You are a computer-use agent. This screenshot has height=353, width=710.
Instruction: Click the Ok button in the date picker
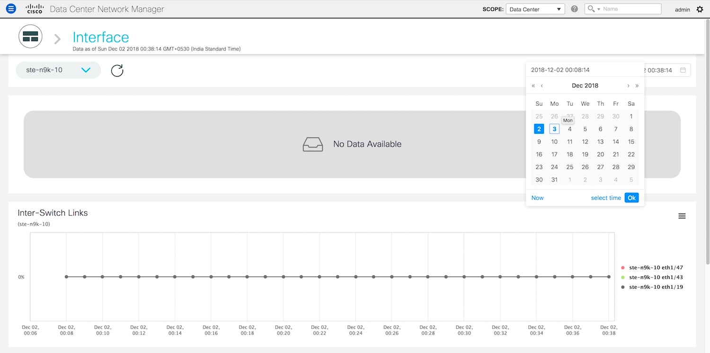[x=631, y=198]
